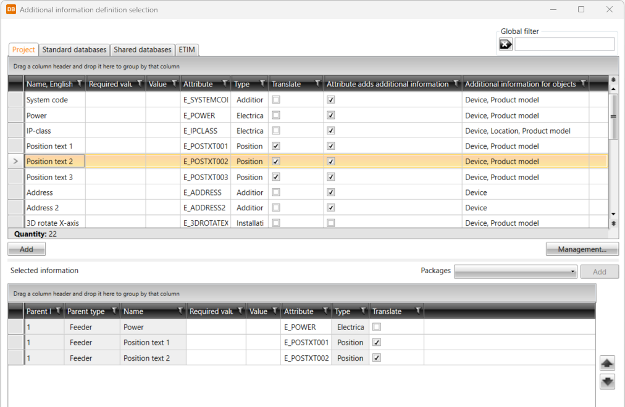
Task: Click the Management... button
Action: tap(582, 249)
